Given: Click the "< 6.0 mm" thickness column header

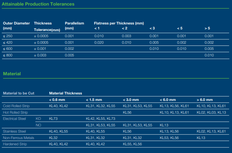Looking at the screenshot, I should tap(168, 100).
